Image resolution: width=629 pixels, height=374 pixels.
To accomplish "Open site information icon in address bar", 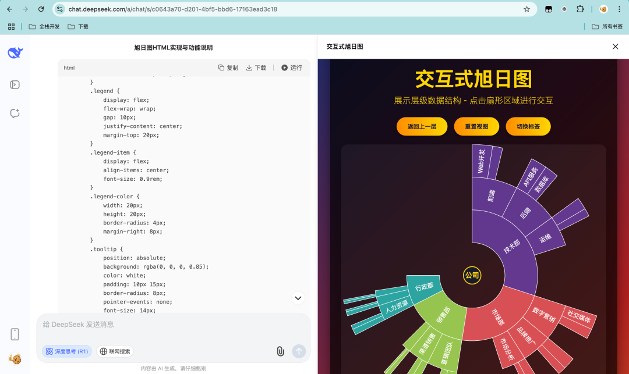I will (x=60, y=9).
